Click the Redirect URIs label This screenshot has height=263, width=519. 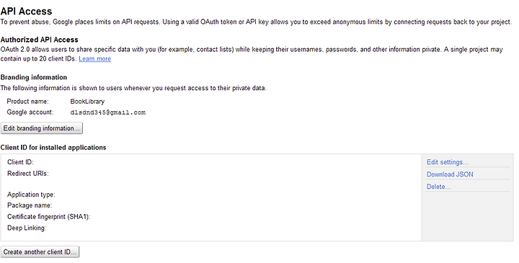pyautogui.click(x=28, y=174)
